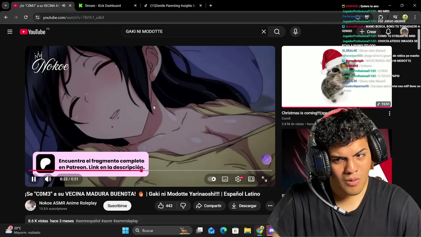Open the site information icon
This screenshot has width=421, height=237.
click(x=37, y=17)
